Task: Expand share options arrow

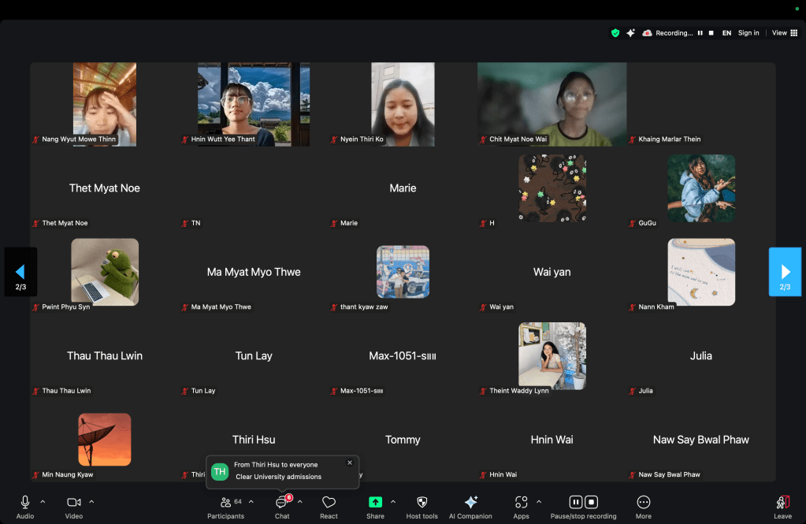Action: [393, 501]
